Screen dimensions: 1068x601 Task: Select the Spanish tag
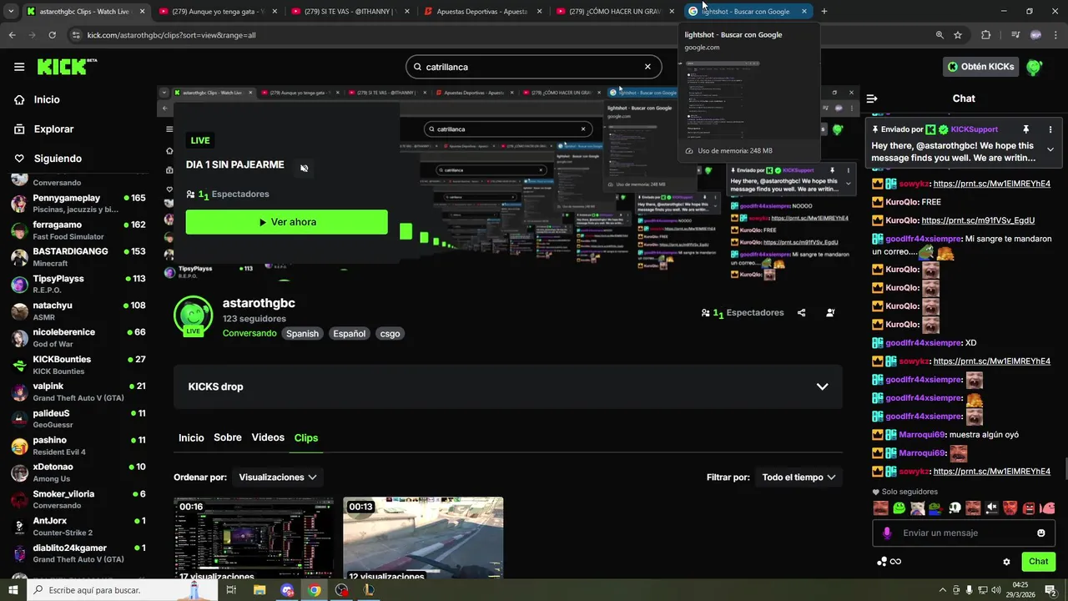pos(302,333)
